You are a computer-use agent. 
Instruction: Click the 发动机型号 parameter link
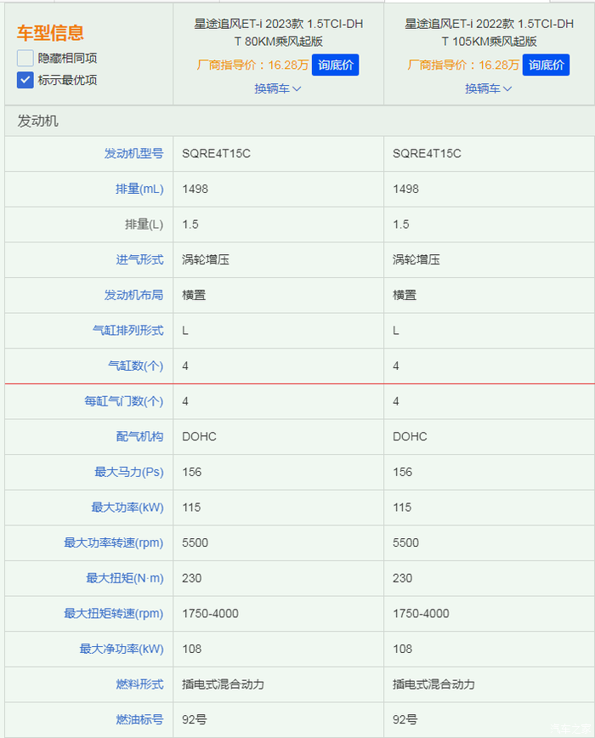coord(133,153)
